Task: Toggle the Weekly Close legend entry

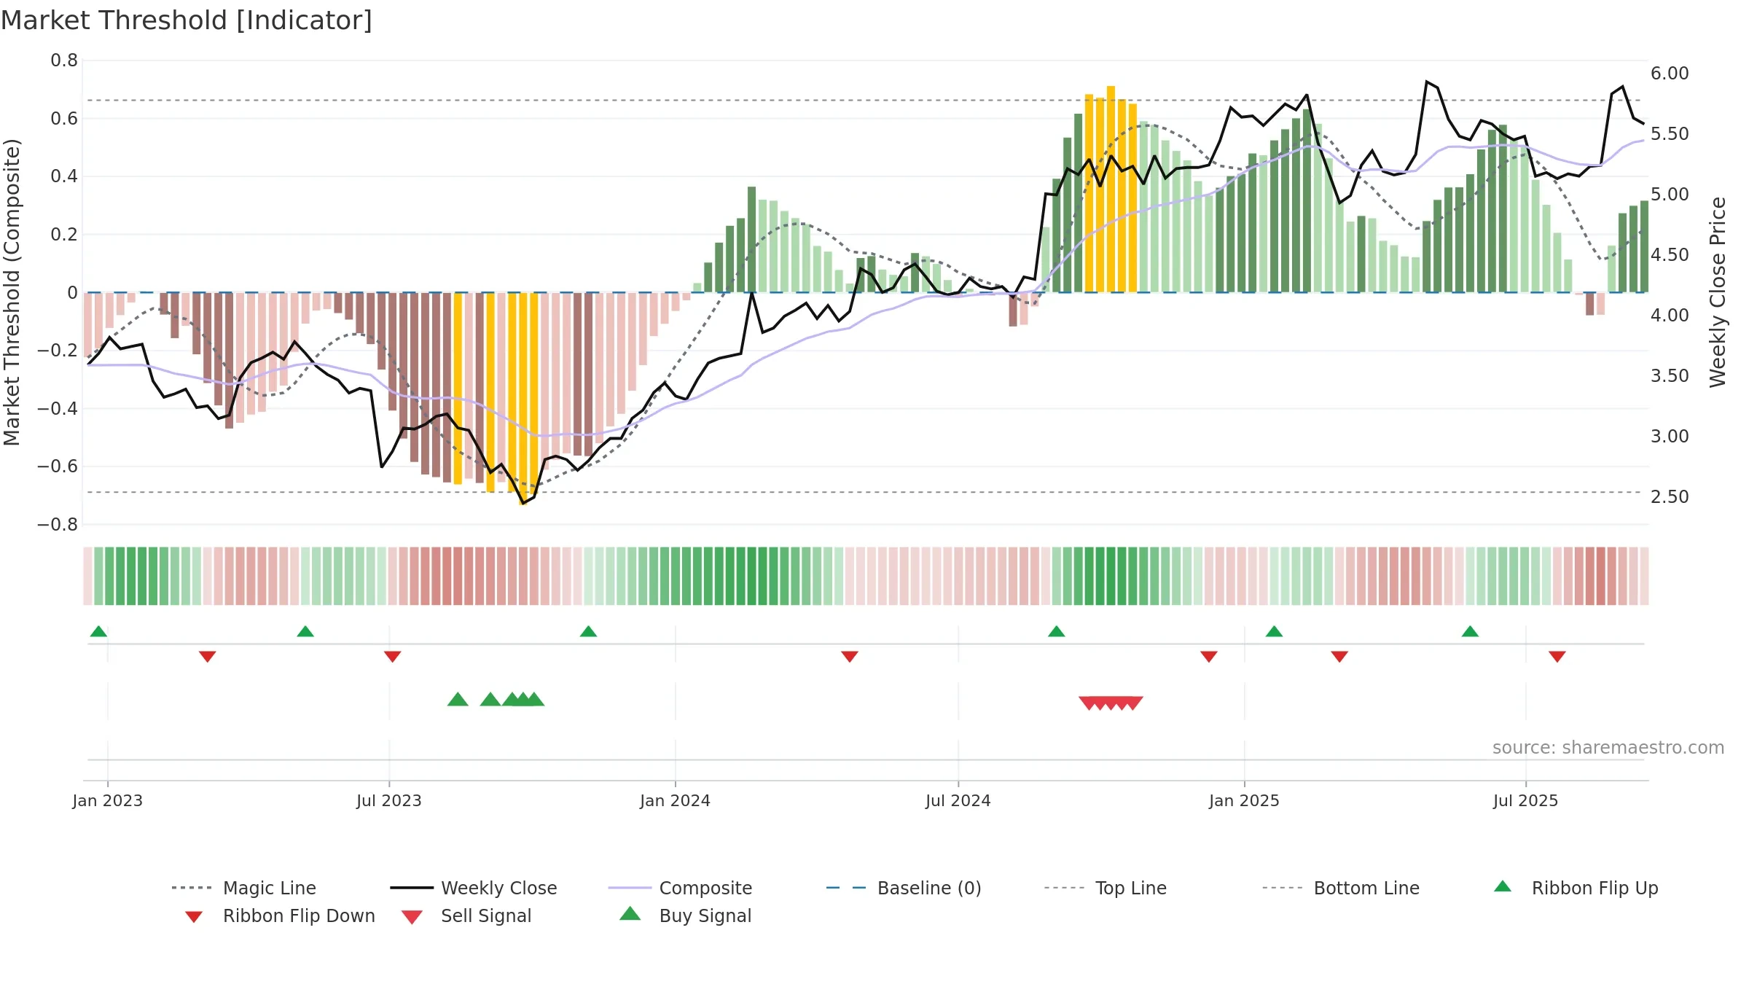Action: 474,888
